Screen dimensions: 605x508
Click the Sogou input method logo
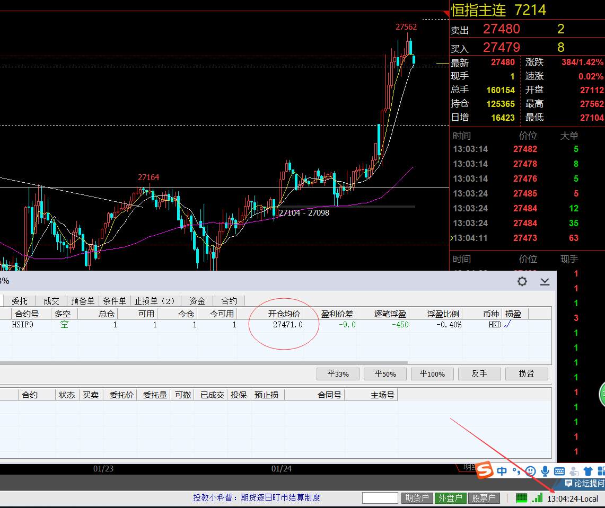point(485,470)
